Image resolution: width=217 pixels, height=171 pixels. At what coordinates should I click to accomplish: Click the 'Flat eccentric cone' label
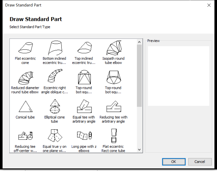pyautogui.click(x=25, y=61)
